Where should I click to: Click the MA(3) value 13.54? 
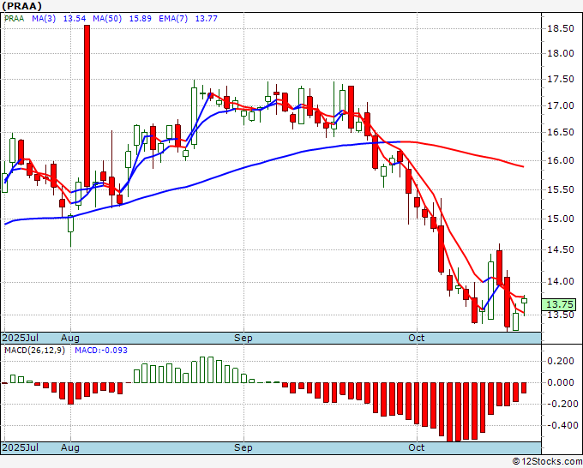[75, 18]
